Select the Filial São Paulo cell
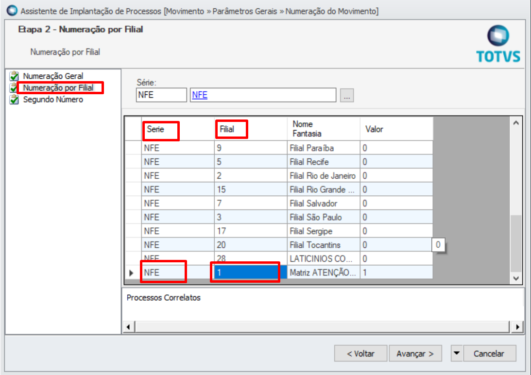Viewport: 531px width, 375px height. tap(324, 217)
